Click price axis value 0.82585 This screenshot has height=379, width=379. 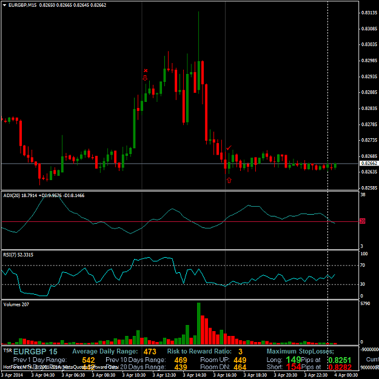[369, 188]
